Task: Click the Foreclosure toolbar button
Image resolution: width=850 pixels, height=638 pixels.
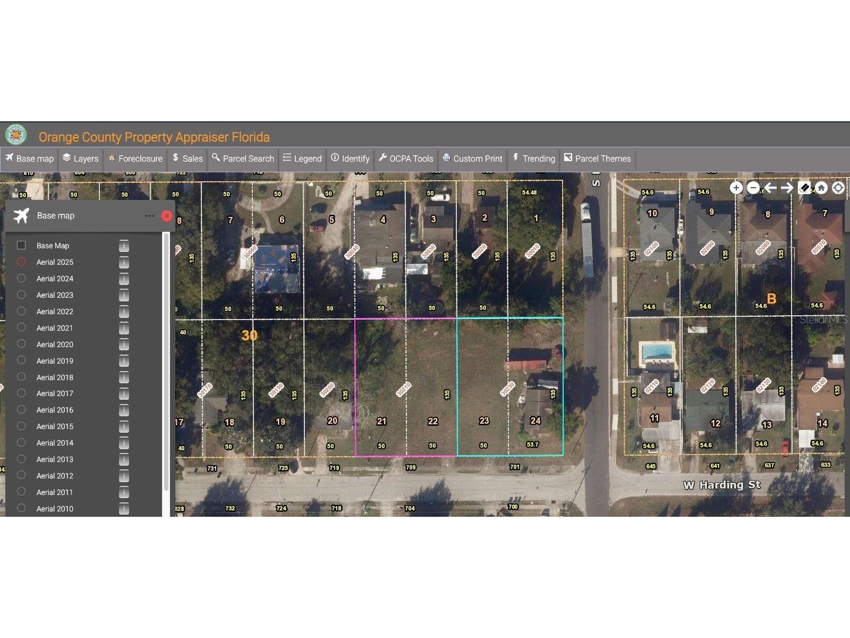Action: 135,158
